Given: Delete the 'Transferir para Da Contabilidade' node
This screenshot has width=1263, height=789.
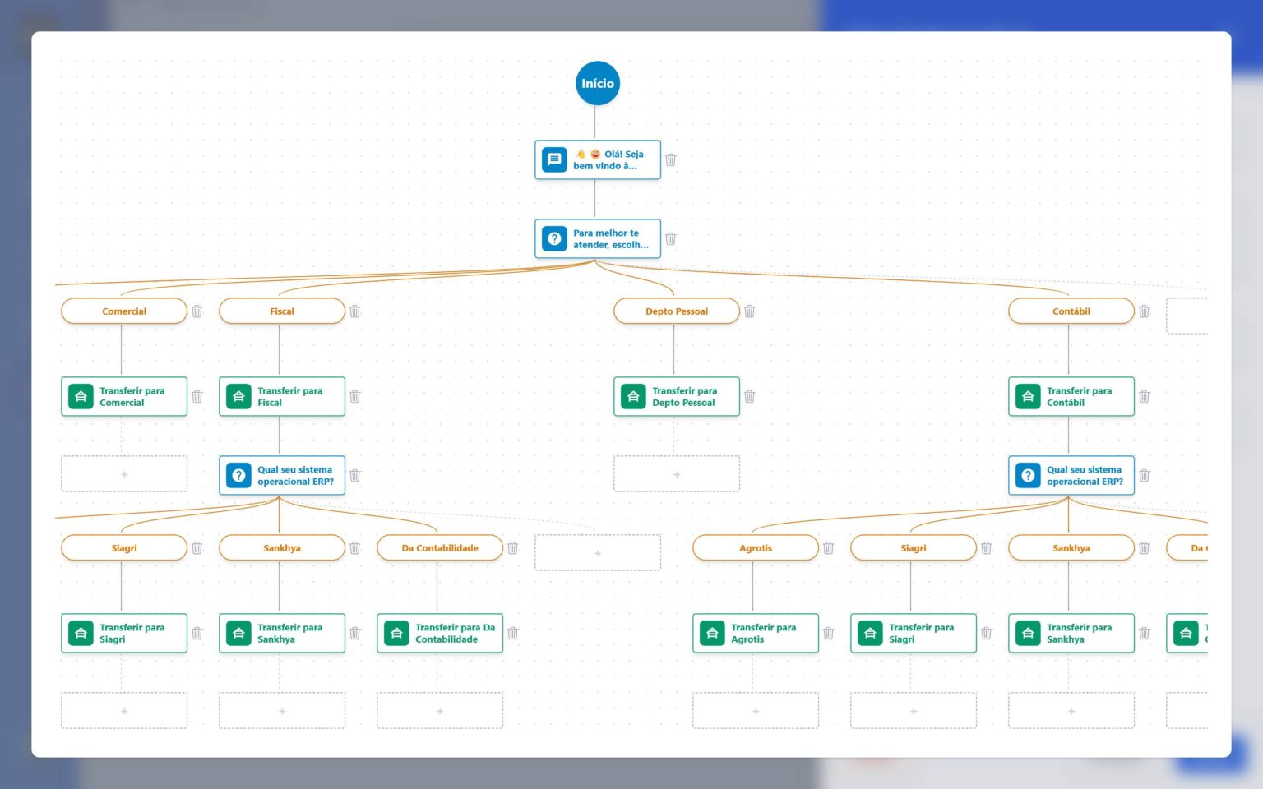Looking at the screenshot, I should click(513, 633).
